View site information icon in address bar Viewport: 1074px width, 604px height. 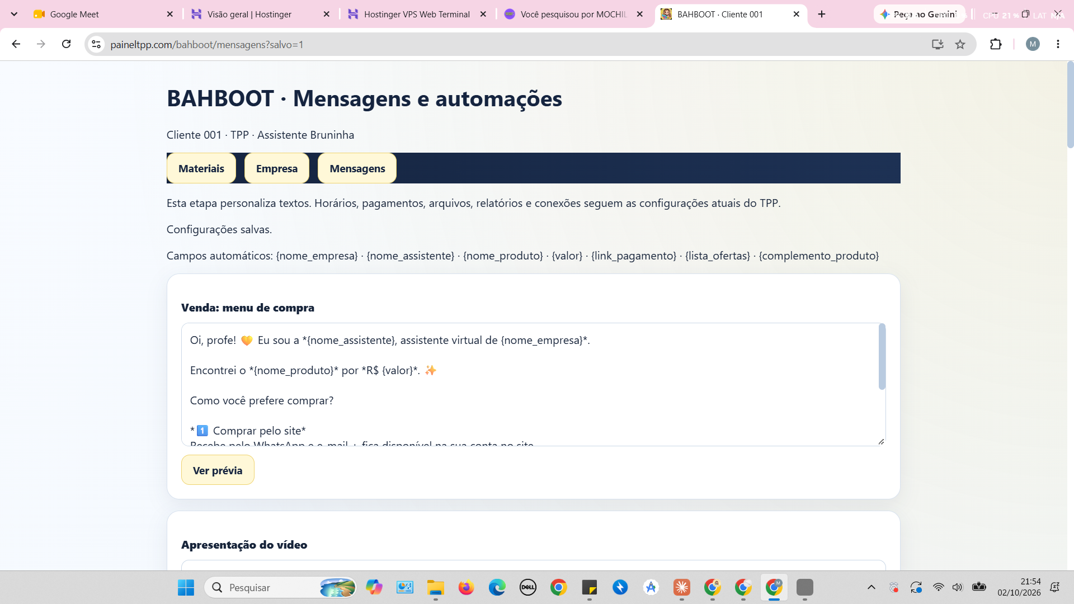click(x=96, y=44)
